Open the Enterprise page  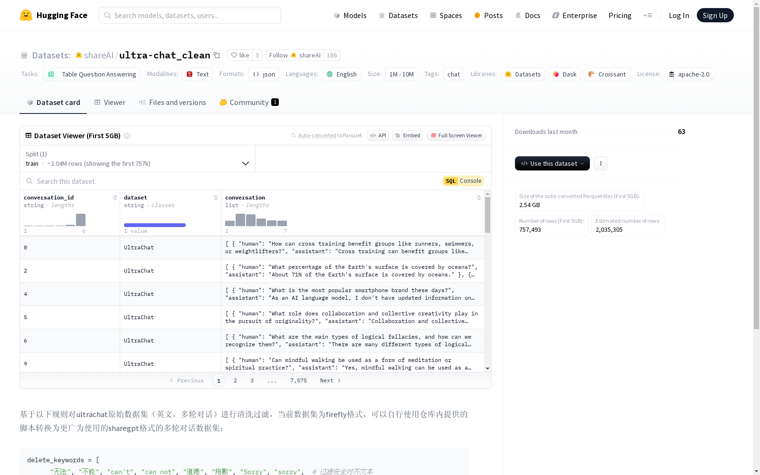574,15
